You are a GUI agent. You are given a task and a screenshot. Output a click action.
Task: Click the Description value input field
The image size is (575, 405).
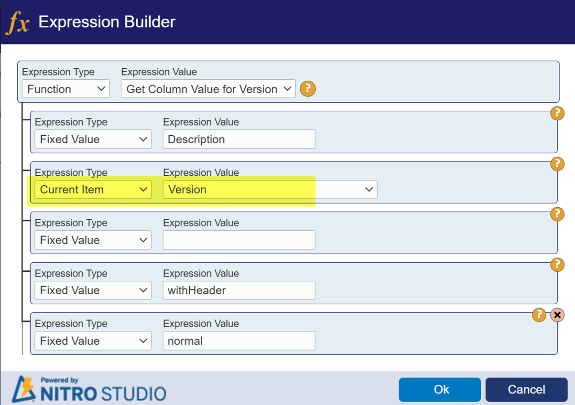click(x=239, y=139)
